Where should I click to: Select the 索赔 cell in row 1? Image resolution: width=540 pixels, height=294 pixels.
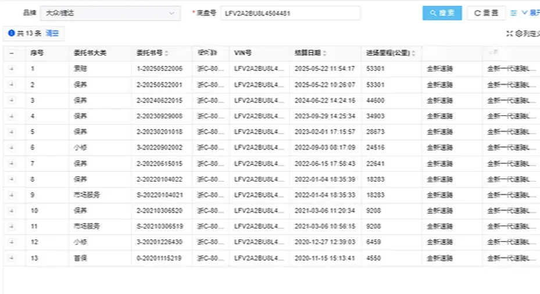(x=80, y=68)
